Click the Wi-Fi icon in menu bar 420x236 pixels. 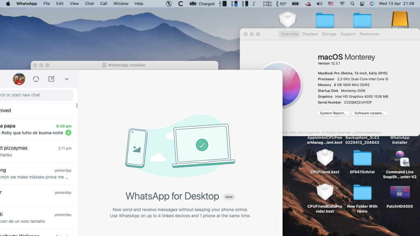(x=342, y=4)
